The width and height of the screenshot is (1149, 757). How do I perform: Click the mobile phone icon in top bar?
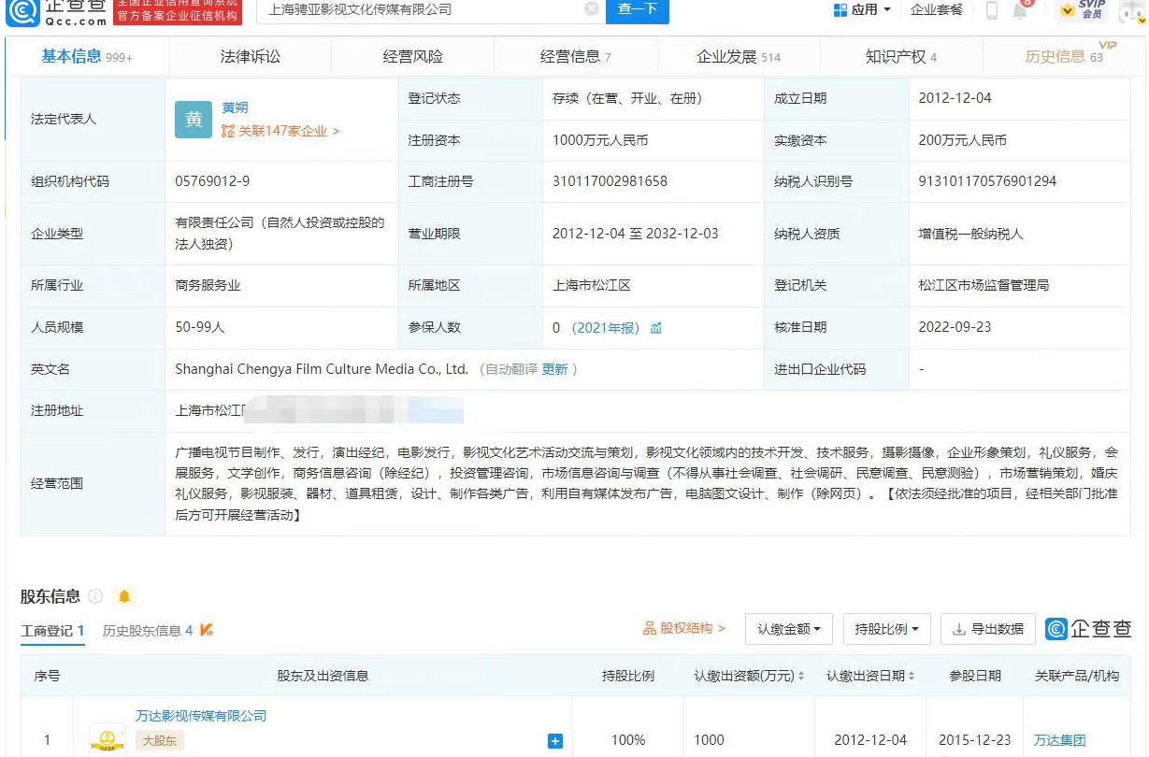991,11
